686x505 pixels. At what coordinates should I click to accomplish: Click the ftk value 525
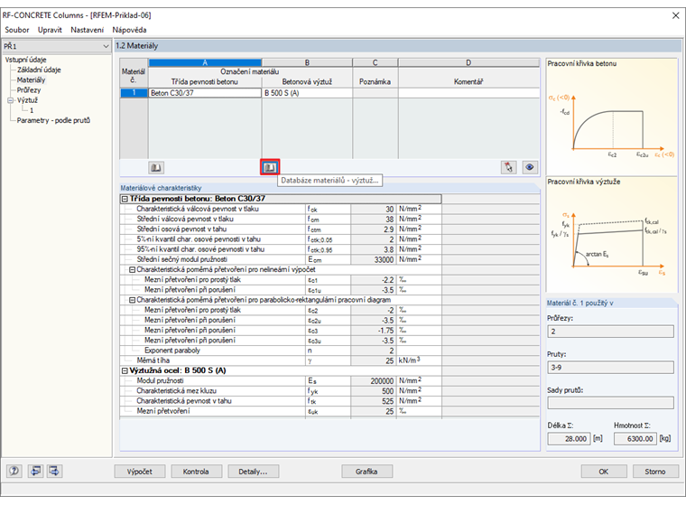373,401
